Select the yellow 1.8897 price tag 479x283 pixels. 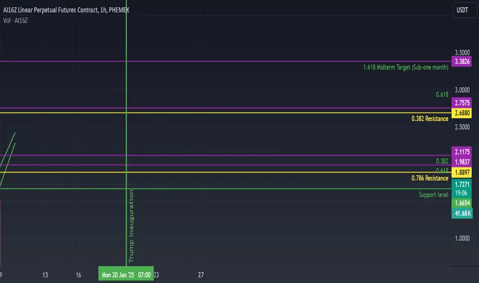[462, 172]
